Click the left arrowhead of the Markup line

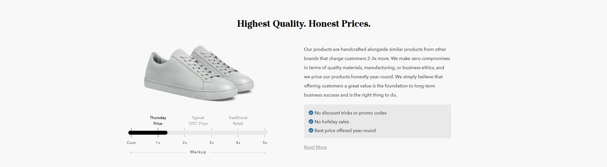131,152
